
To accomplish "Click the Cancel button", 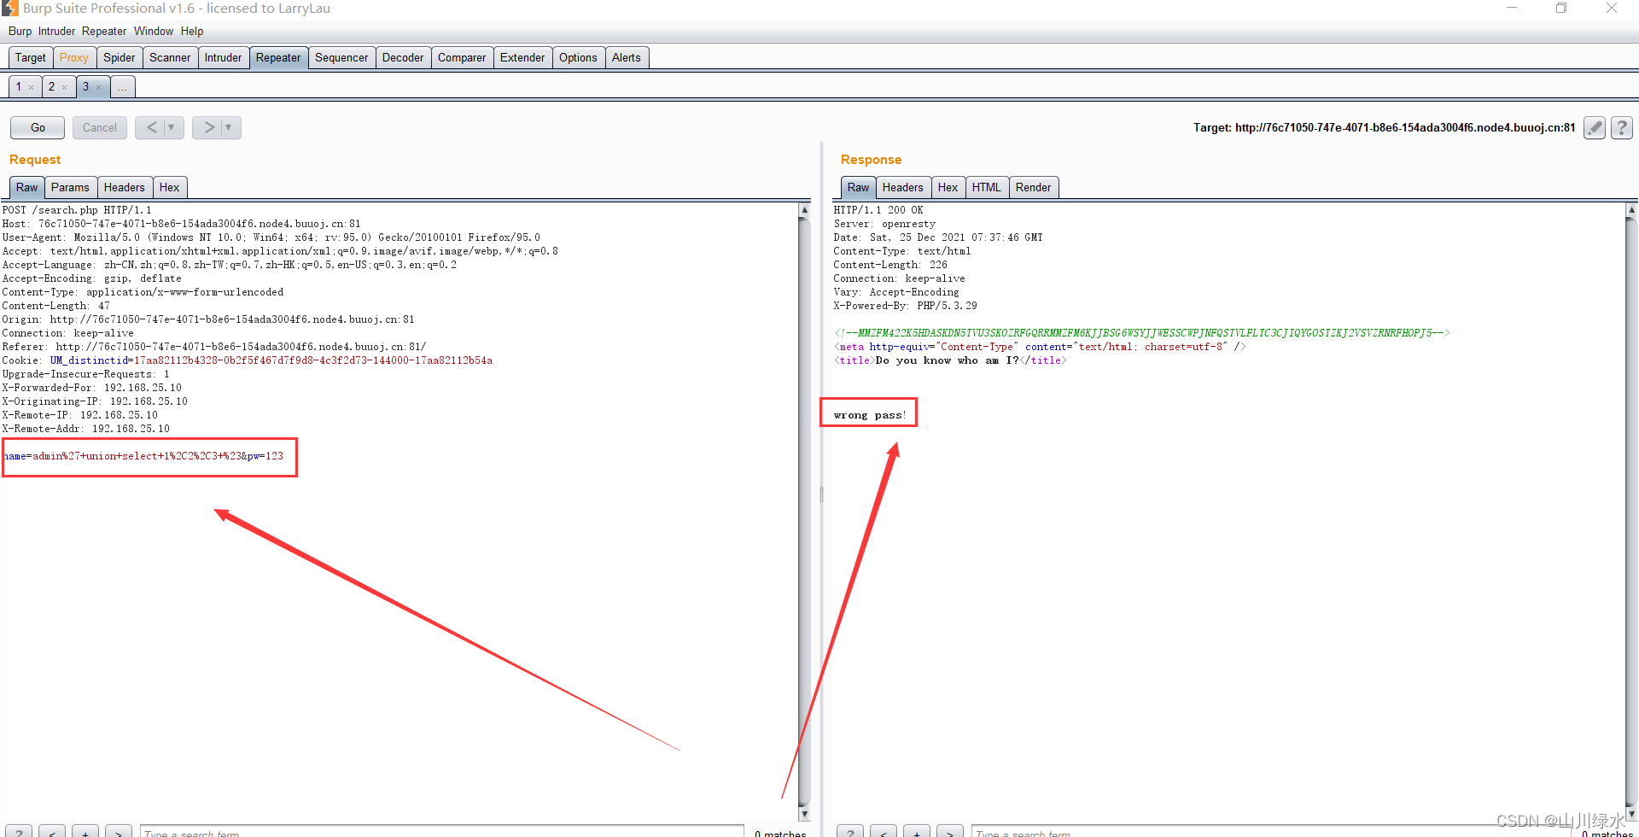I will click(x=100, y=127).
